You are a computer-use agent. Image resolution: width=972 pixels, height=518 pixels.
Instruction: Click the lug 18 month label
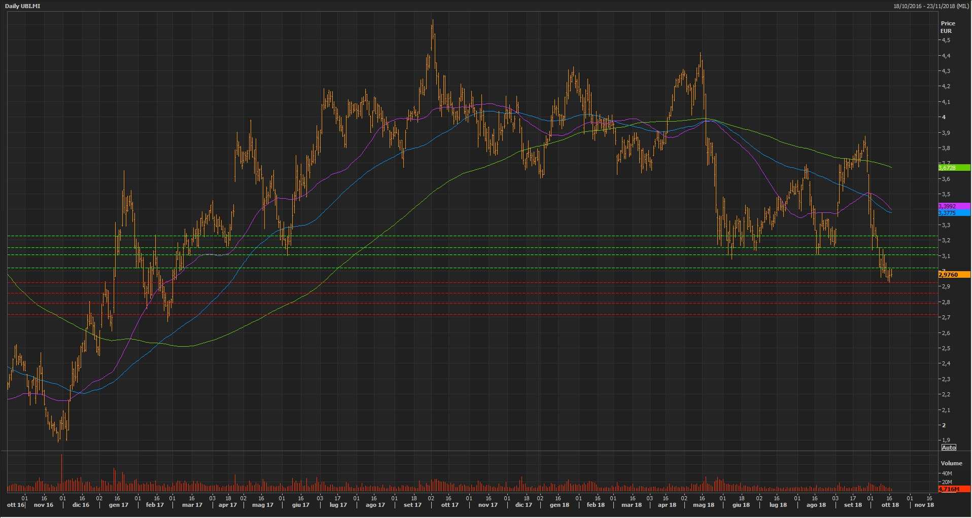click(778, 505)
